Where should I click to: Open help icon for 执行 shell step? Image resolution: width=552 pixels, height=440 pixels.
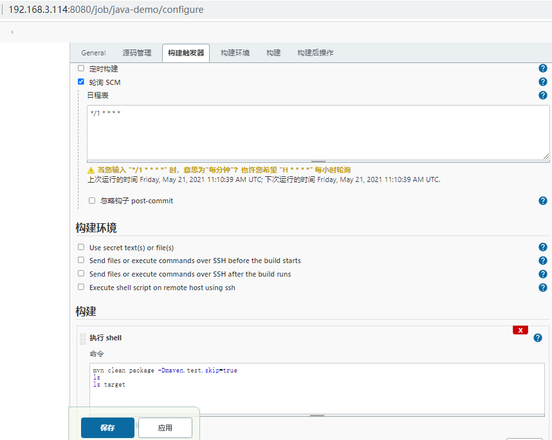point(538,338)
